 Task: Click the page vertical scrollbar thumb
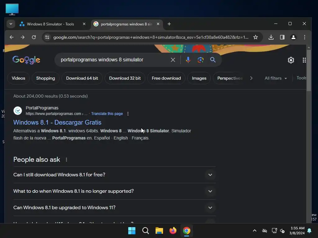pyautogui.click(x=309, y=71)
